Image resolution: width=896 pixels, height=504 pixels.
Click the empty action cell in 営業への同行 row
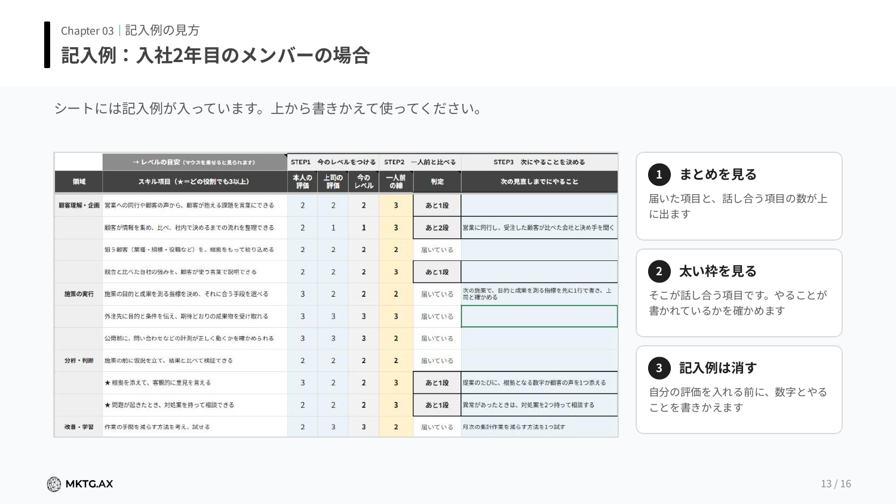pos(539,205)
